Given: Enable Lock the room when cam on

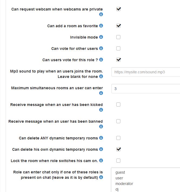Looking at the screenshot, I should (118, 161).
